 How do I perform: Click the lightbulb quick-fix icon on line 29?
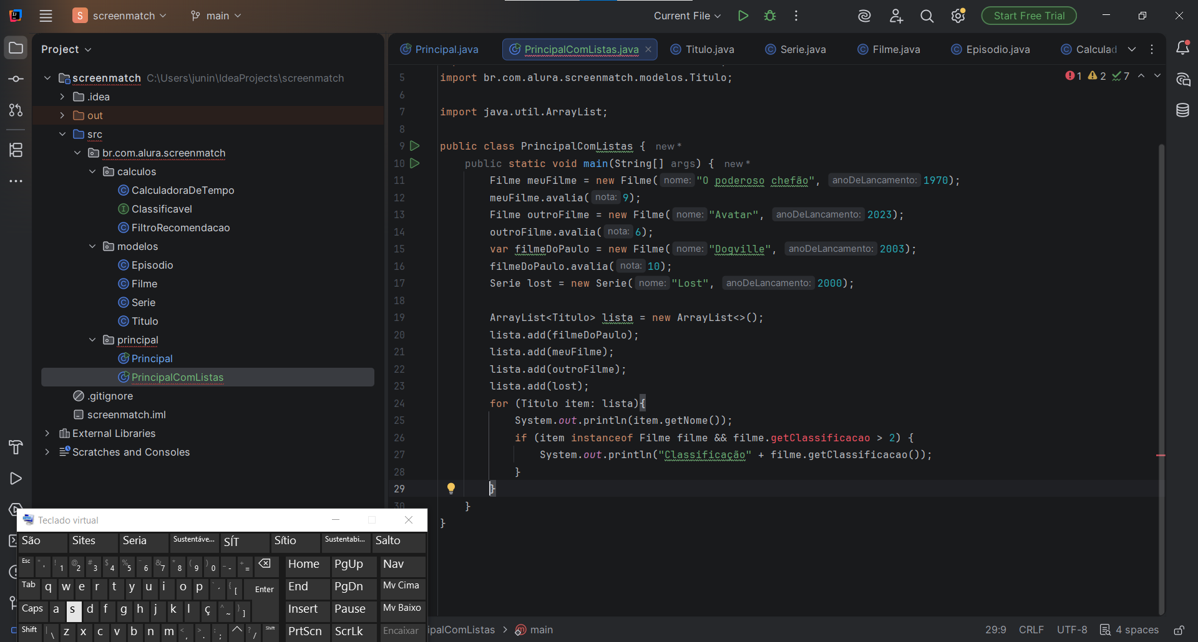[451, 488]
